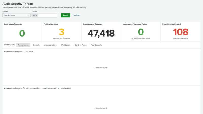Viewport: 203px width, 114px height.
Task: Click the Probing Identities value 3
Action: (x=62, y=32)
